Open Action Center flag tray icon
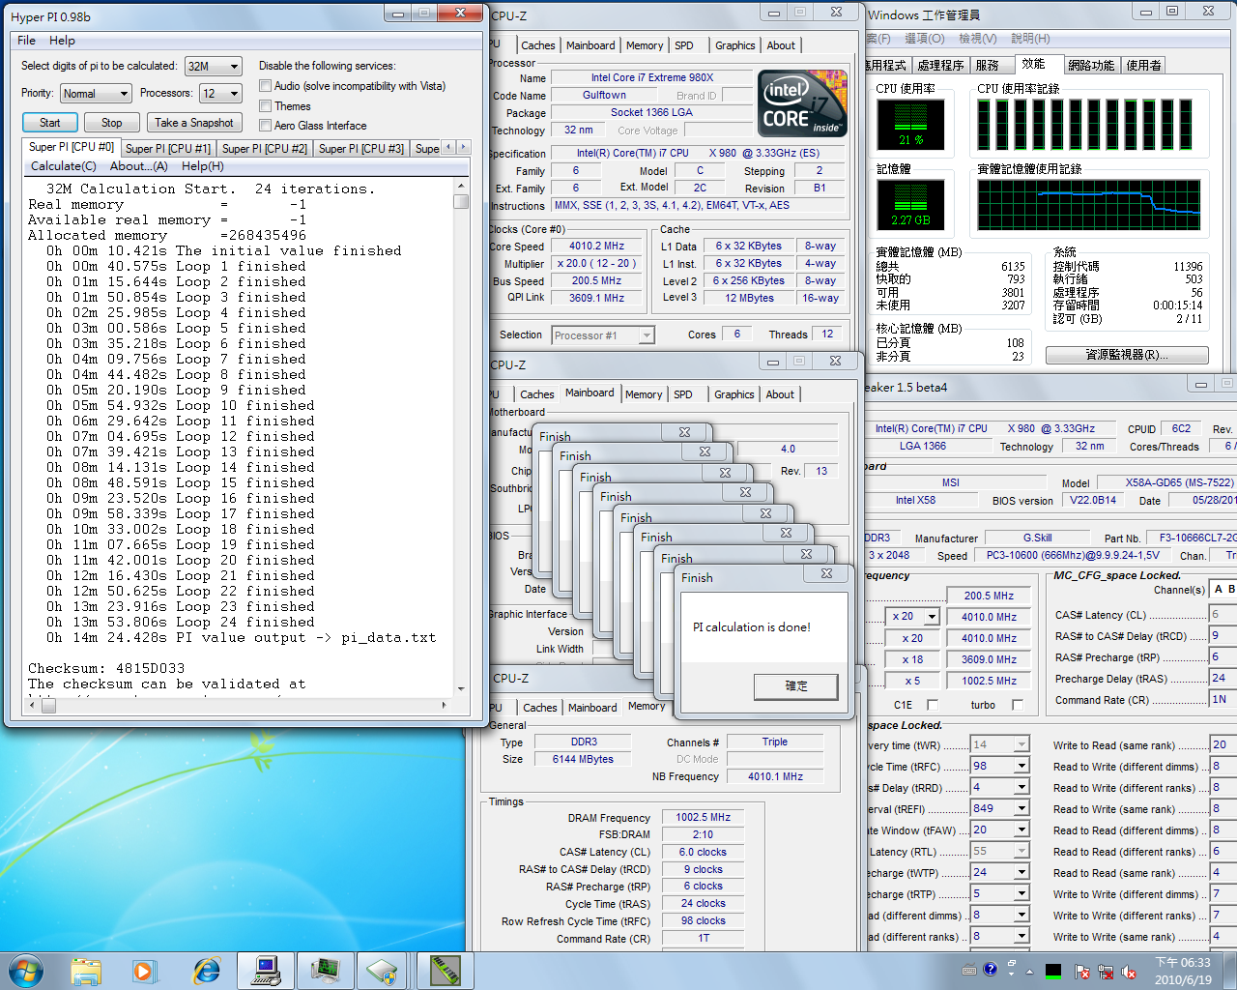 coord(1082,972)
